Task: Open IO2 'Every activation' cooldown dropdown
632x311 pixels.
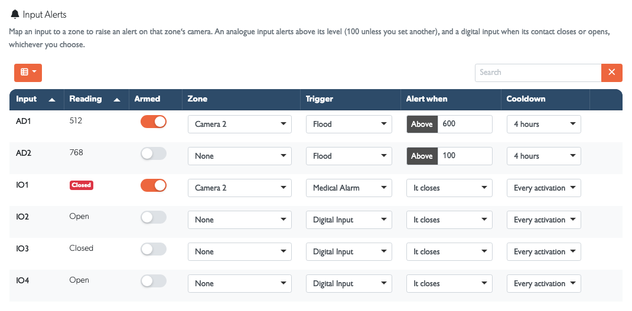Action: (544, 220)
